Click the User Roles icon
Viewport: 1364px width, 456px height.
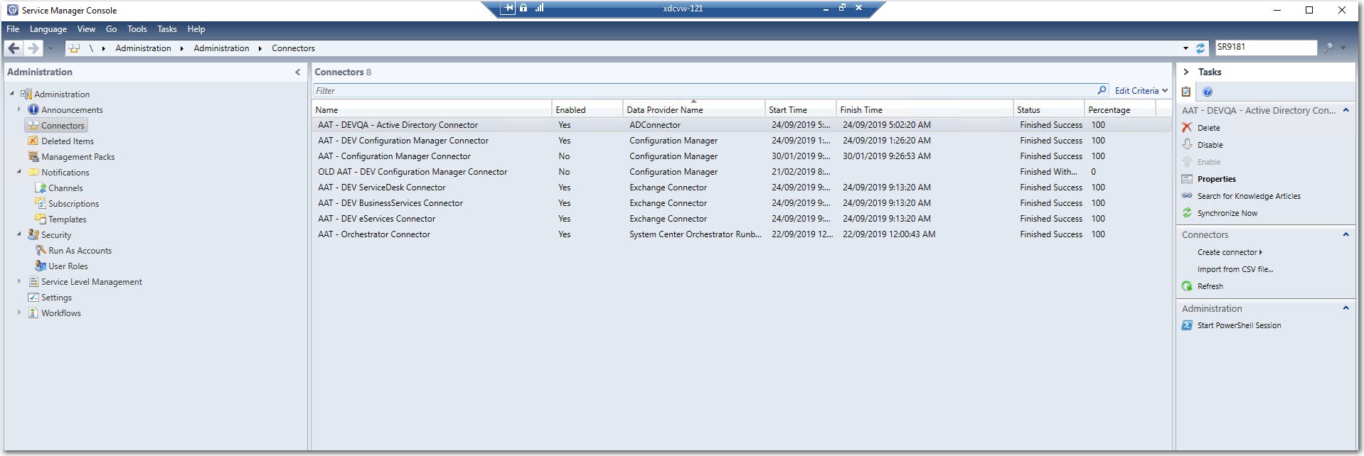pos(41,266)
